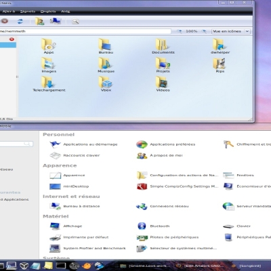Open Sélecteur de systèmes multimédia
Image resolution: width=271 pixels, height=271 pixels.
coord(177,248)
